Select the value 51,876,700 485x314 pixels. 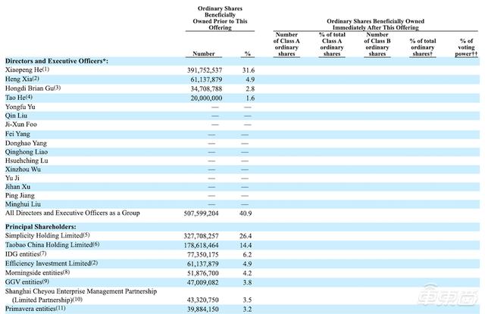203,273
